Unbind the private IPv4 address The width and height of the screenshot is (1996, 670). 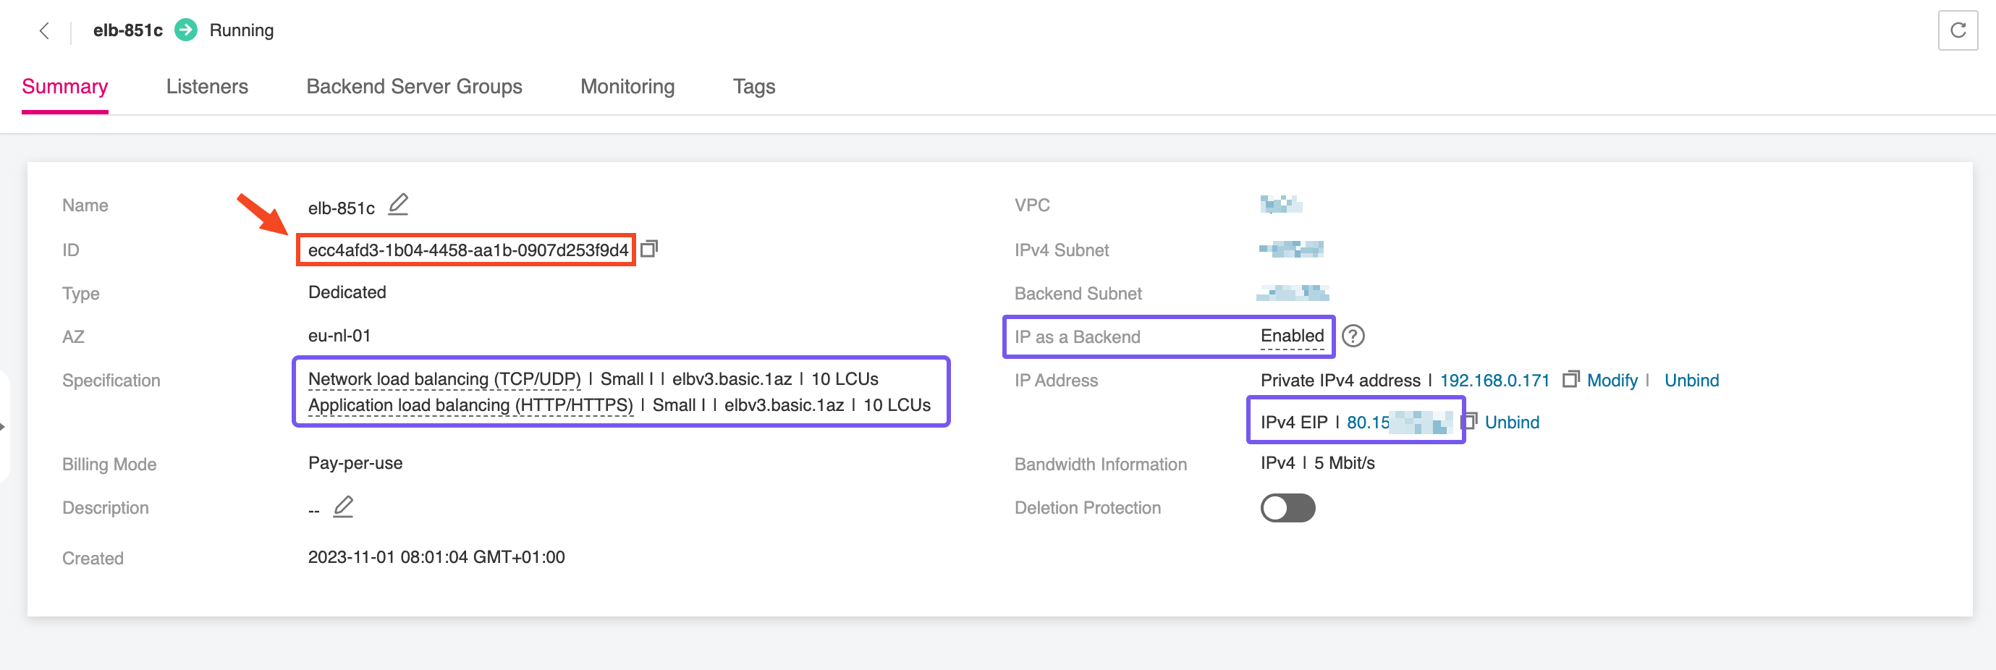pyautogui.click(x=1691, y=381)
